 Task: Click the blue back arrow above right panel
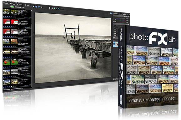click(111, 13)
